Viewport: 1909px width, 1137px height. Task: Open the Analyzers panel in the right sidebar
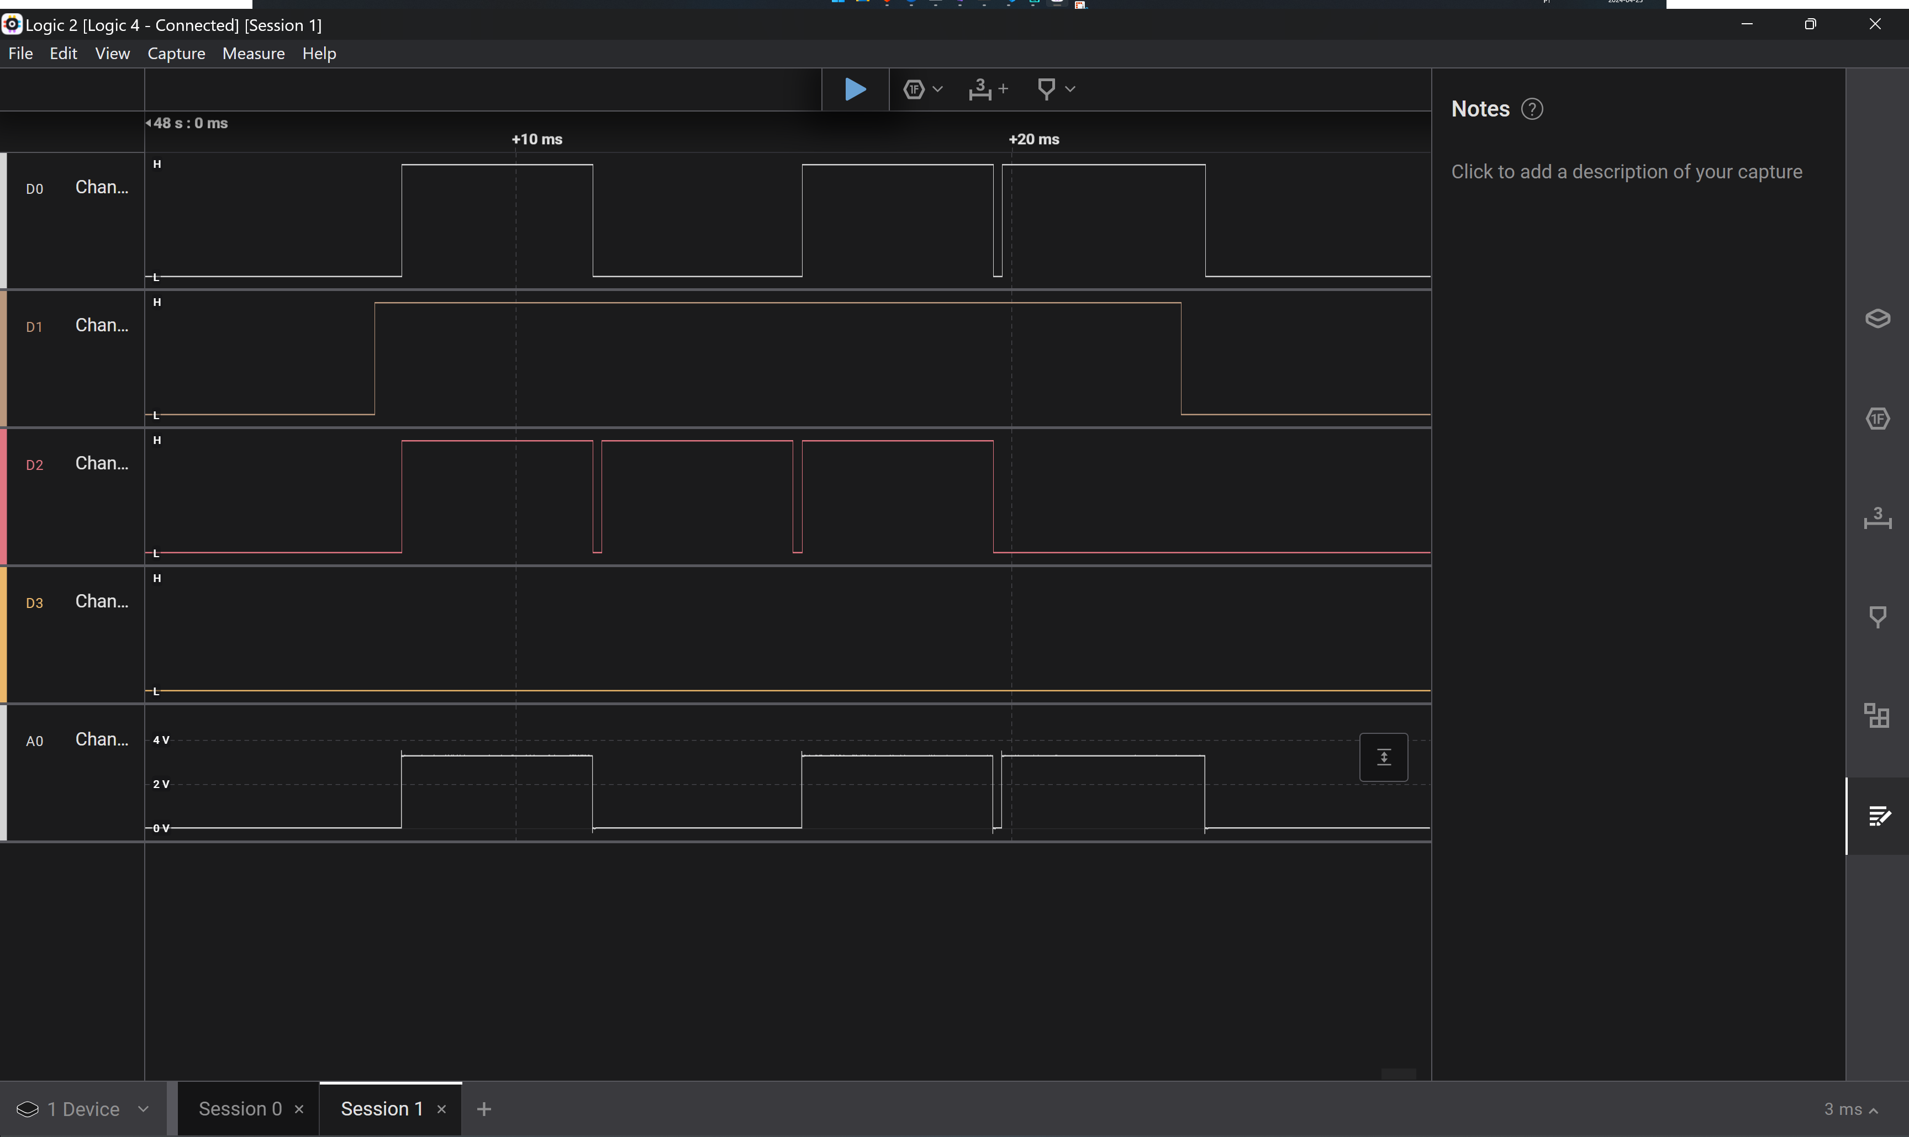(x=1877, y=419)
